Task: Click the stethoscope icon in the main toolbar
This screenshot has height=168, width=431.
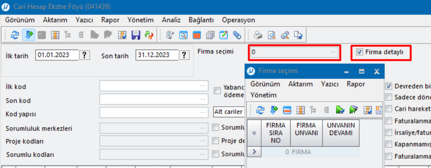Action: coord(170,35)
